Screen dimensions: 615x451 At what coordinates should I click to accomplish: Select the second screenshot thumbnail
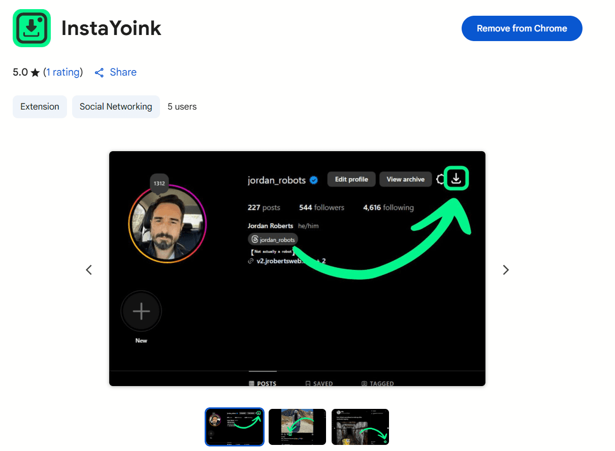tap(297, 427)
